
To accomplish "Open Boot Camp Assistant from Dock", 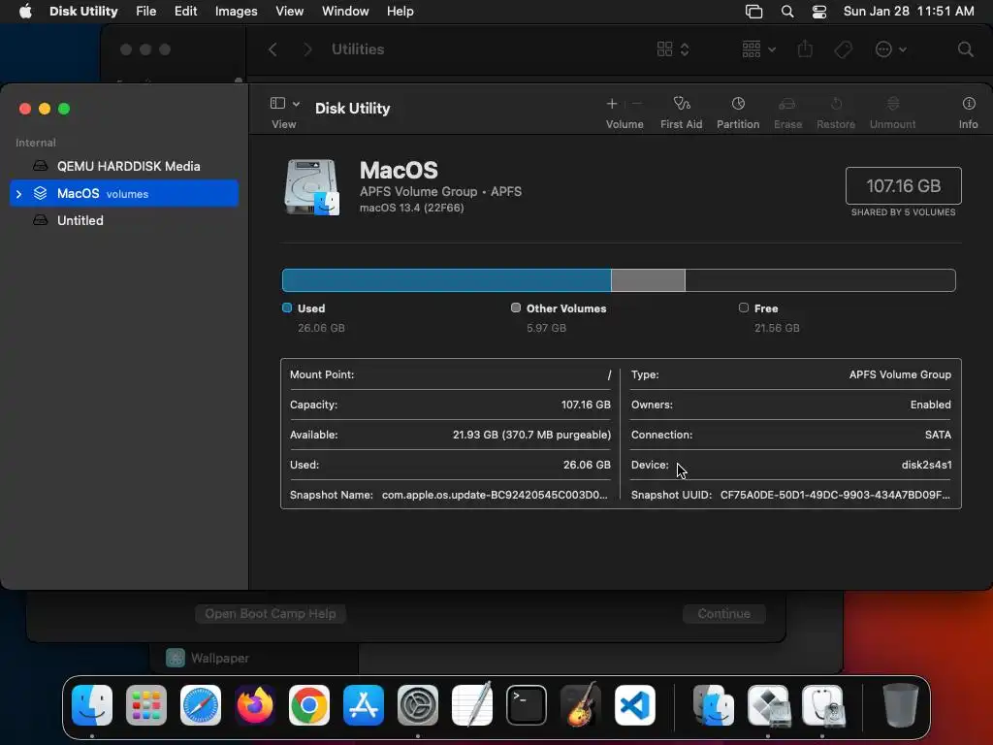I will pyautogui.click(x=768, y=705).
